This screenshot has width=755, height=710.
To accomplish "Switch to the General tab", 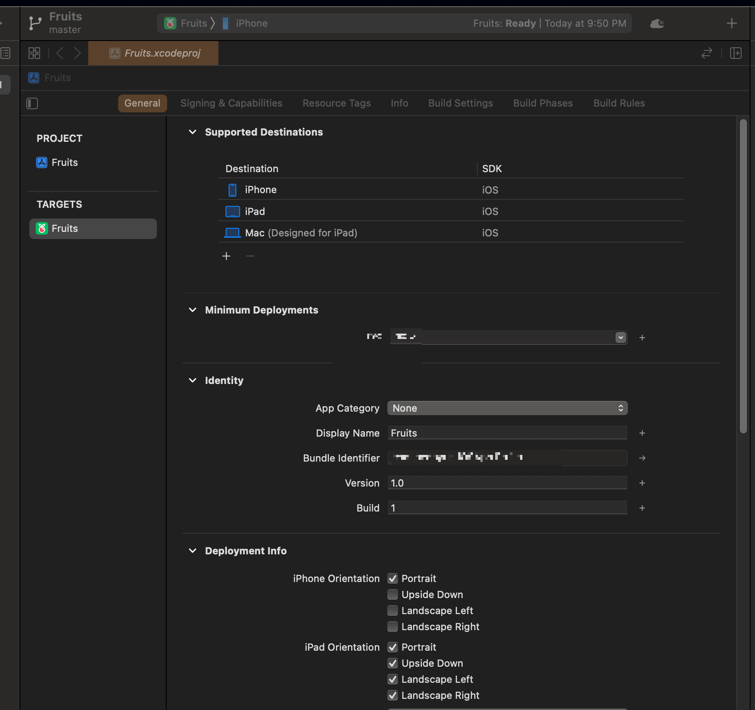I will tap(142, 103).
